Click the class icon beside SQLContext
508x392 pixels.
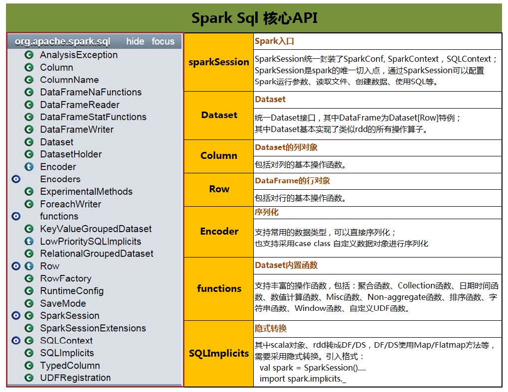pos(29,341)
